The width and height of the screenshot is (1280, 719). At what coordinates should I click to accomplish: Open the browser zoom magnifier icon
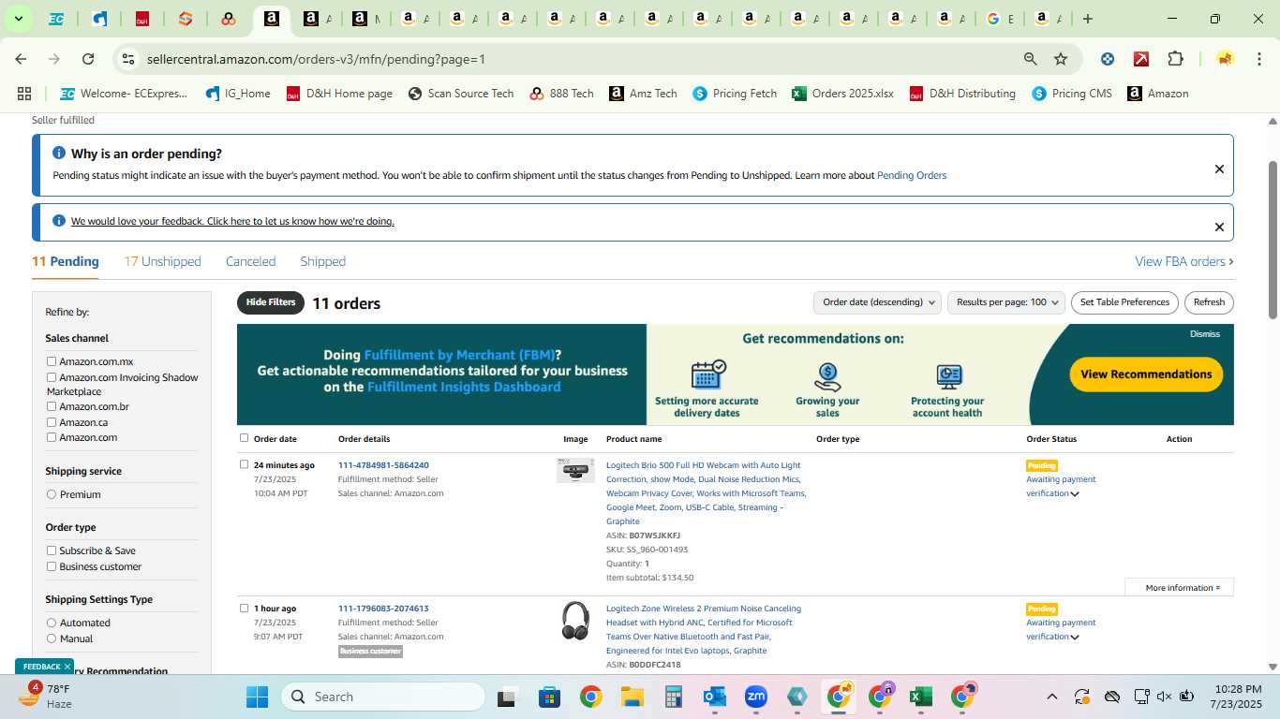[1031, 59]
